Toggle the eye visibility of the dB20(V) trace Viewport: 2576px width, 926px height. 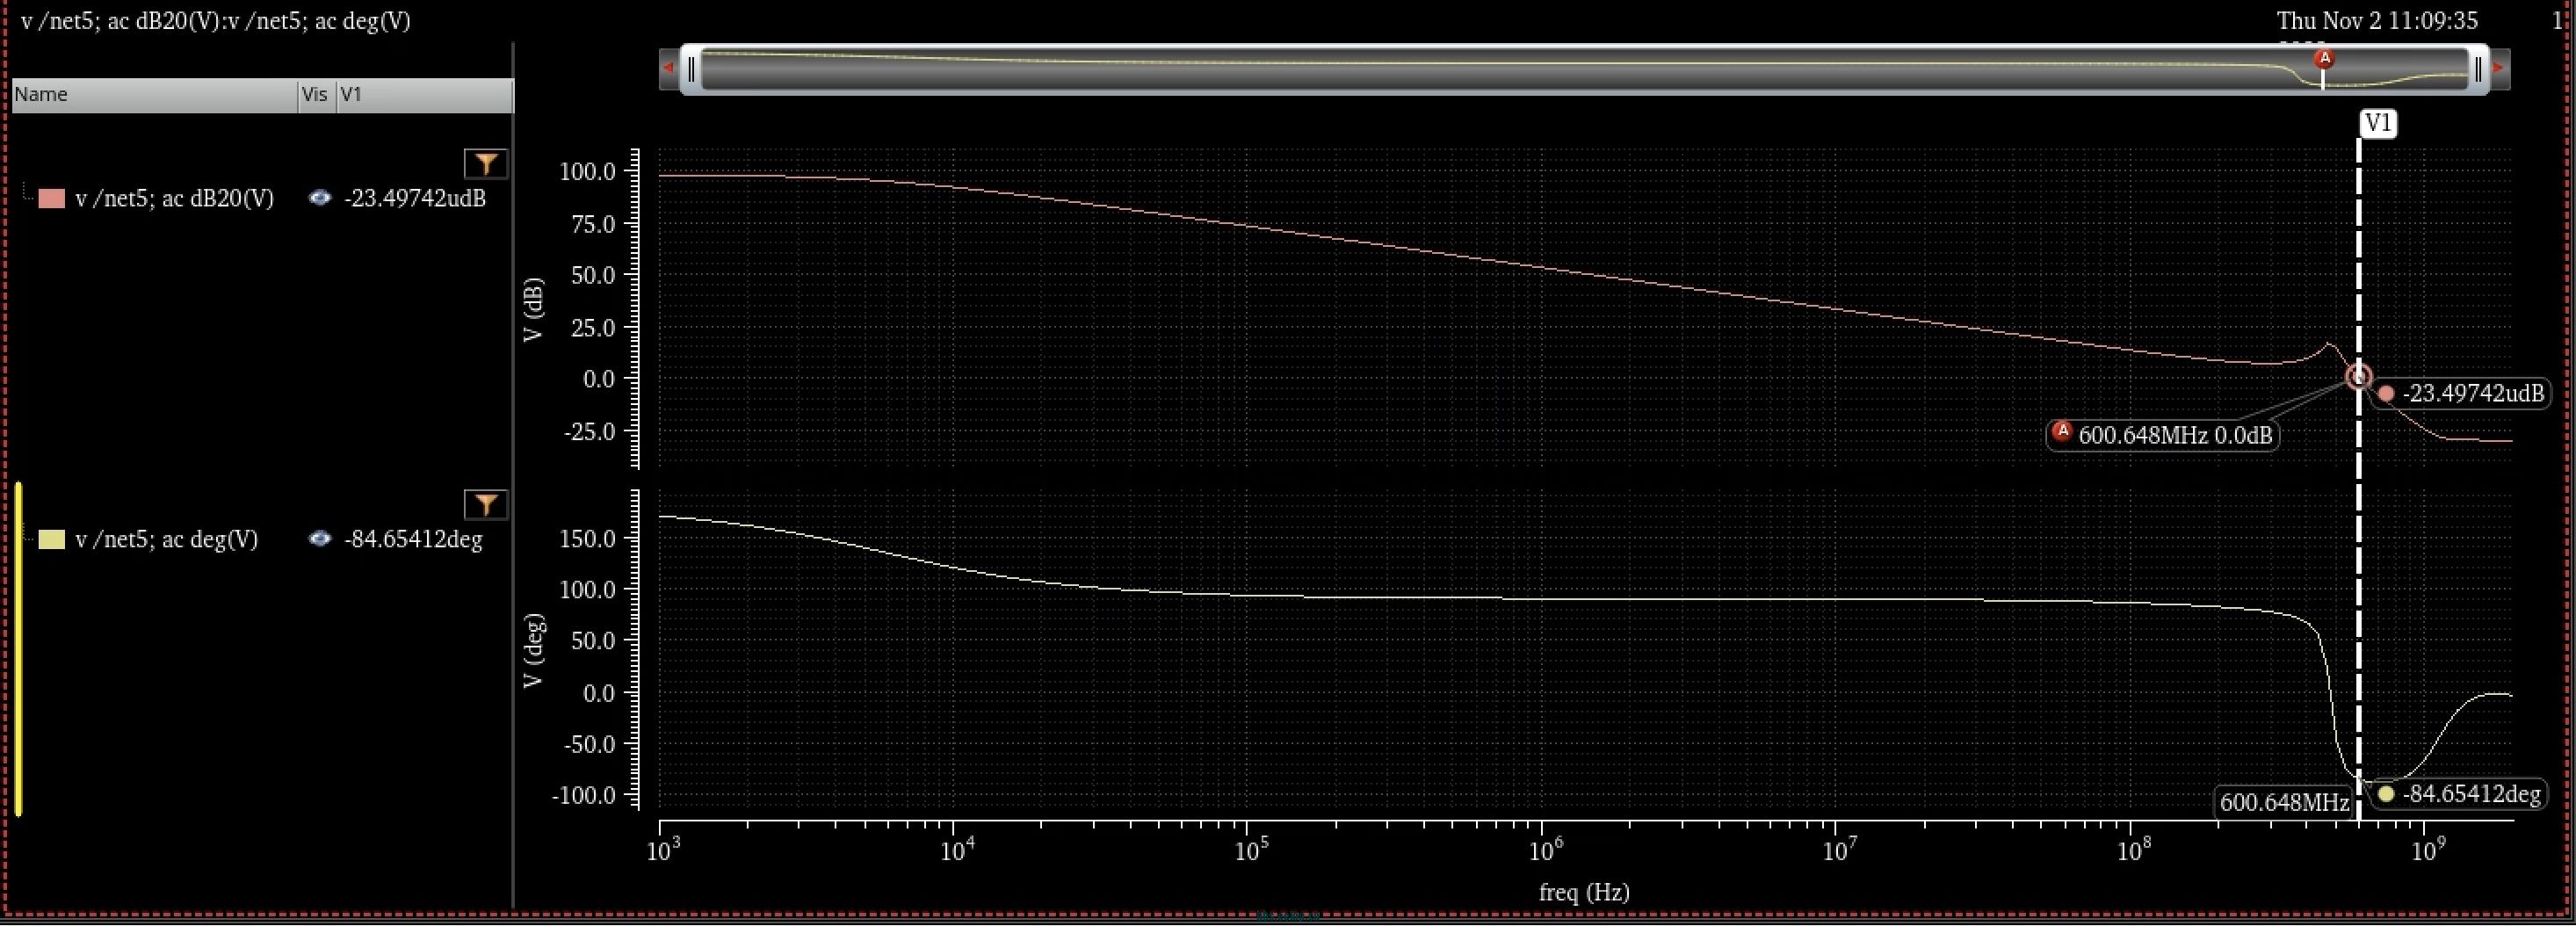click(320, 198)
